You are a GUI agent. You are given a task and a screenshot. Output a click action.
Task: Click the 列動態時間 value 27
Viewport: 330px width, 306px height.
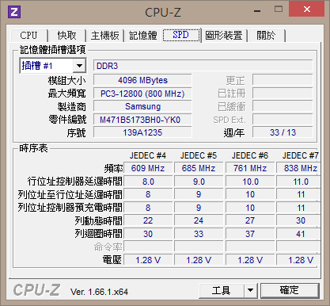click(250, 220)
